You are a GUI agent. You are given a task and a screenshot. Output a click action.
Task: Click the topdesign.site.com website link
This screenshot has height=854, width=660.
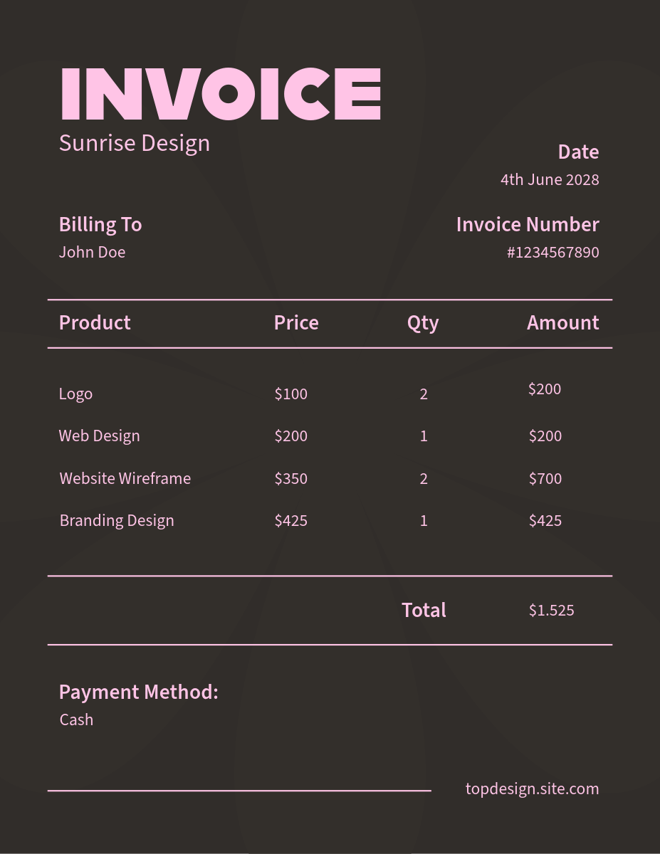coord(532,789)
